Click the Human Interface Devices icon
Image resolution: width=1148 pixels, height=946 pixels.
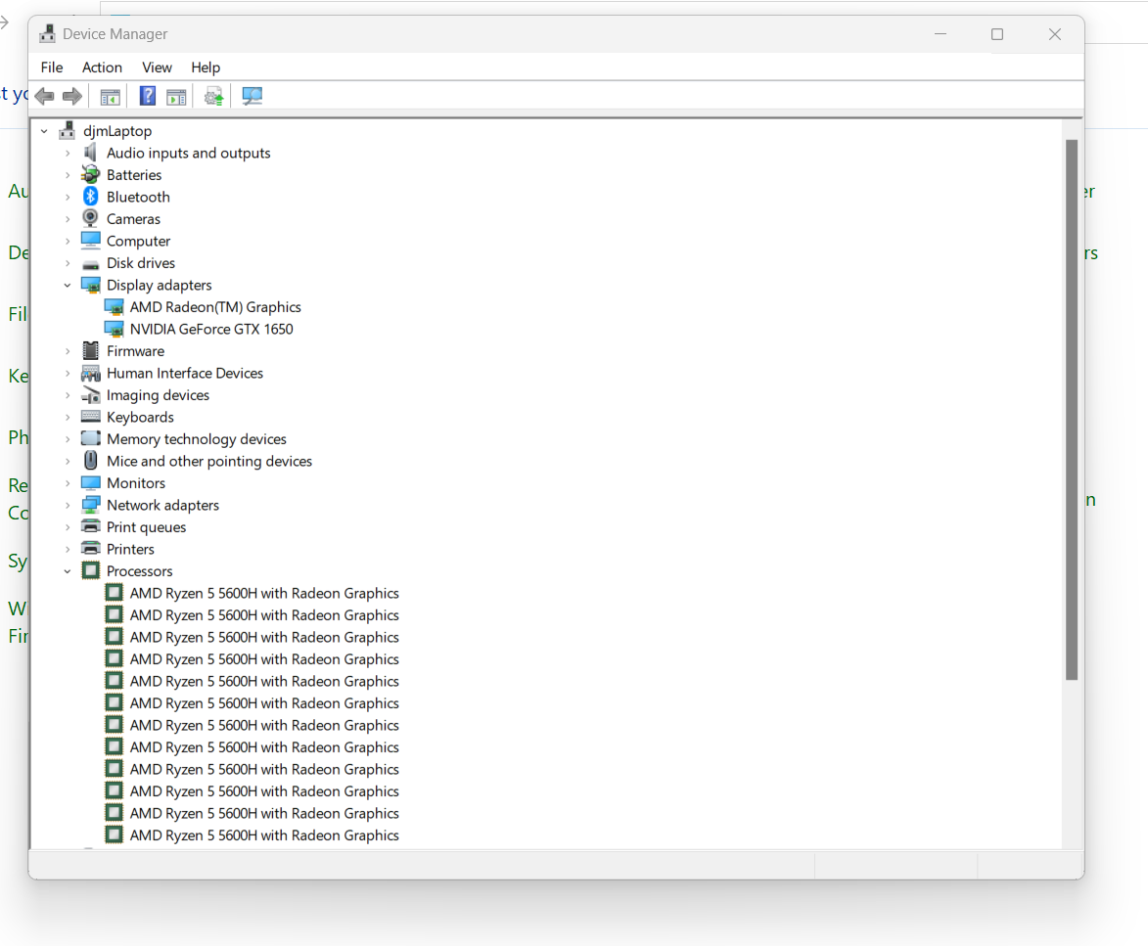(x=91, y=373)
